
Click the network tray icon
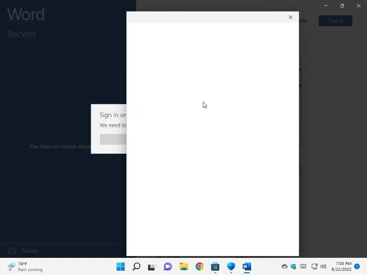coord(314,266)
